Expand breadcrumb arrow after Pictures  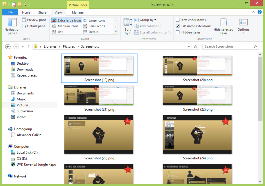point(78,46)
